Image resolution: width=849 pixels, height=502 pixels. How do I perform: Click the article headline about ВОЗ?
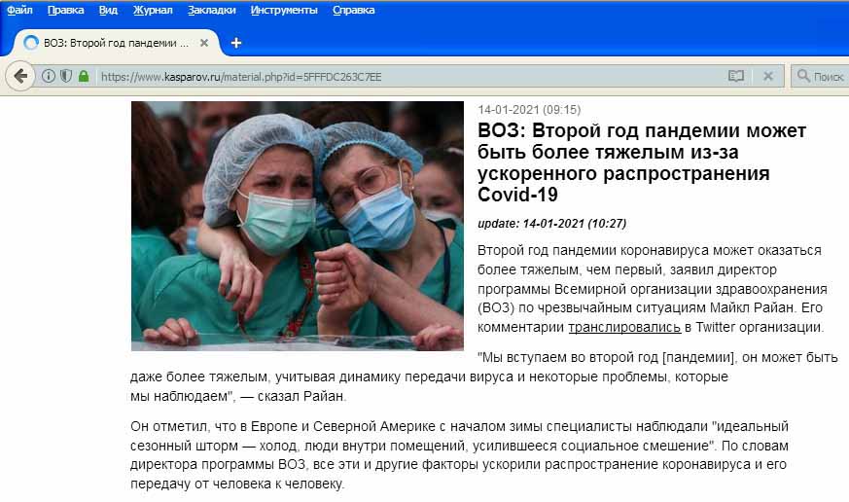tap(642, 162)
